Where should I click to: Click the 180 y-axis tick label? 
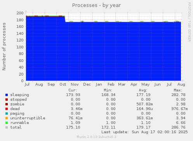(x=20, y=20)
